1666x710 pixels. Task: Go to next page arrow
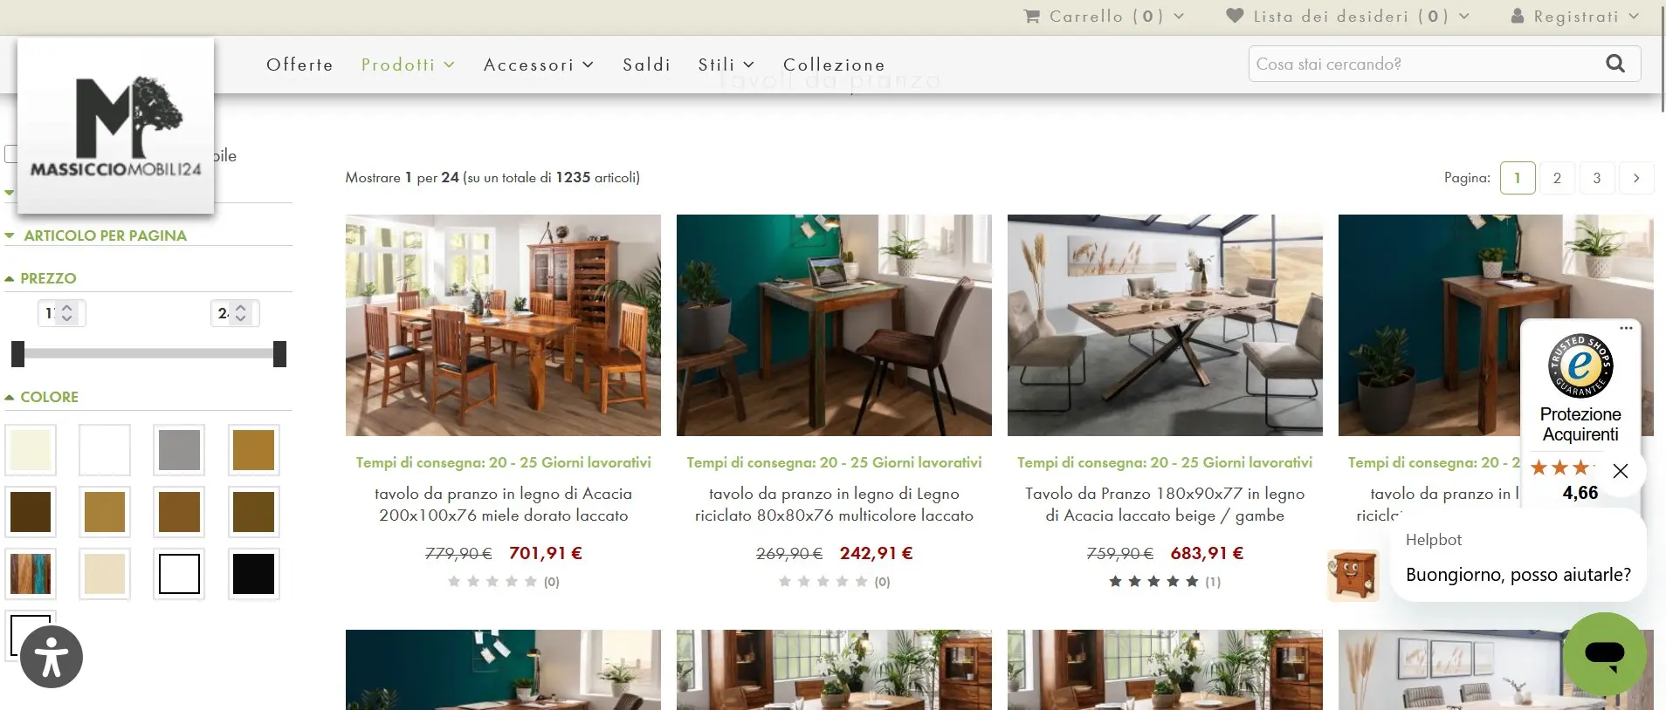1636,178
